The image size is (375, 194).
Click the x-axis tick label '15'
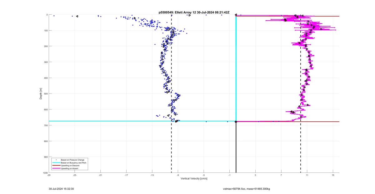click(333, 175)
